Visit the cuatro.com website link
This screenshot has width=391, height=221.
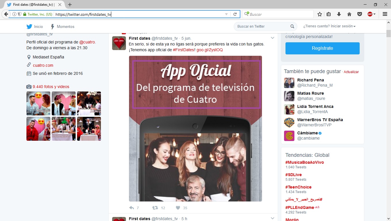(43, 65)
